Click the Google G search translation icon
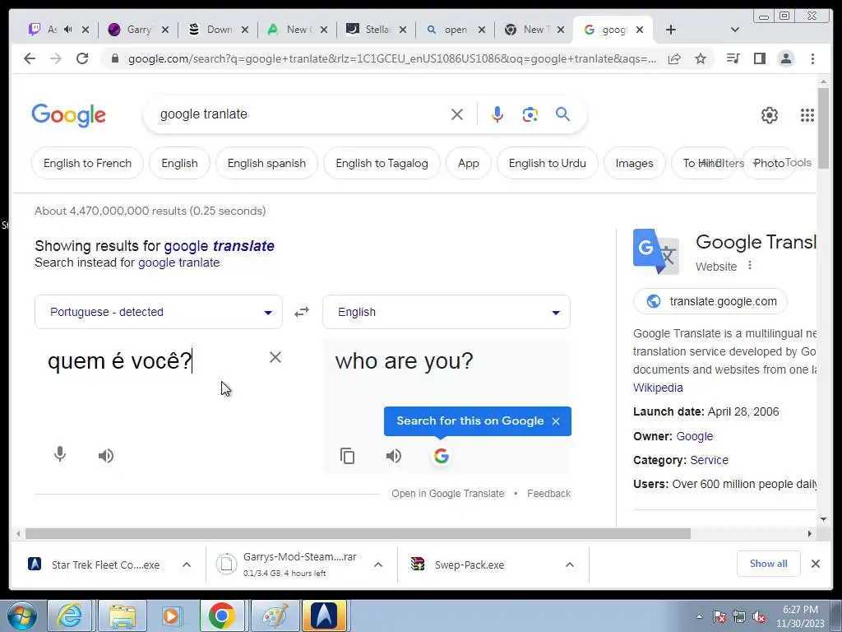The width and height of the screenshot is (842, 632). click(441, 456)
